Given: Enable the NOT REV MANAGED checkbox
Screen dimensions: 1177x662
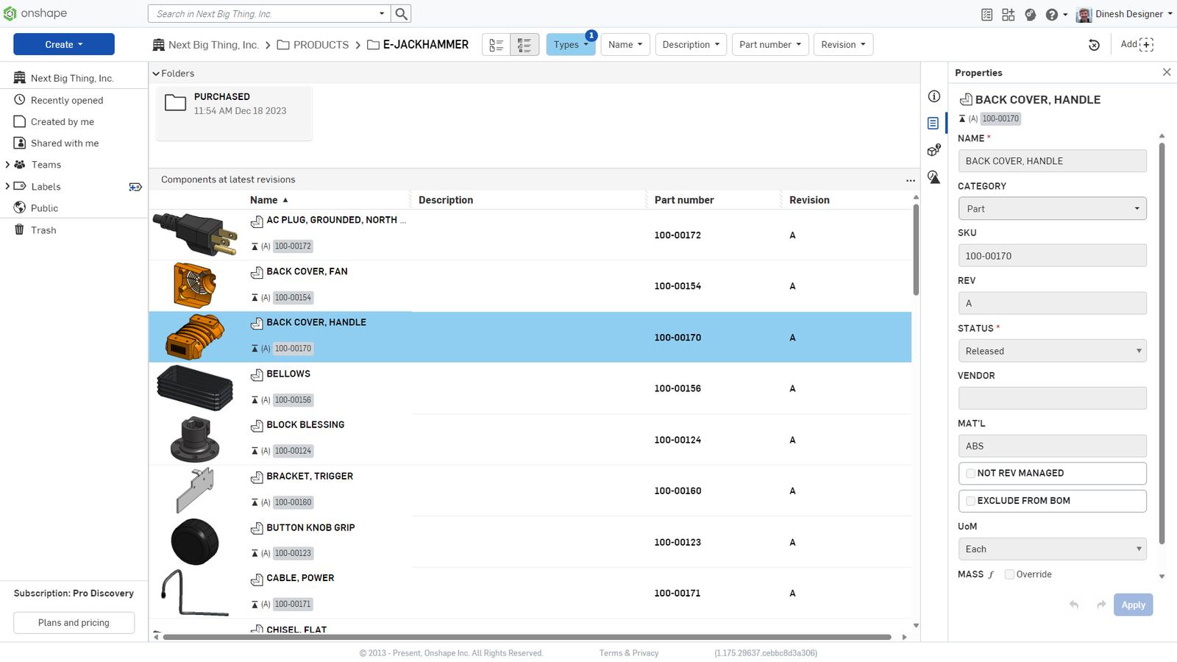Looking at the screenshot, I should tap(970, 473).
